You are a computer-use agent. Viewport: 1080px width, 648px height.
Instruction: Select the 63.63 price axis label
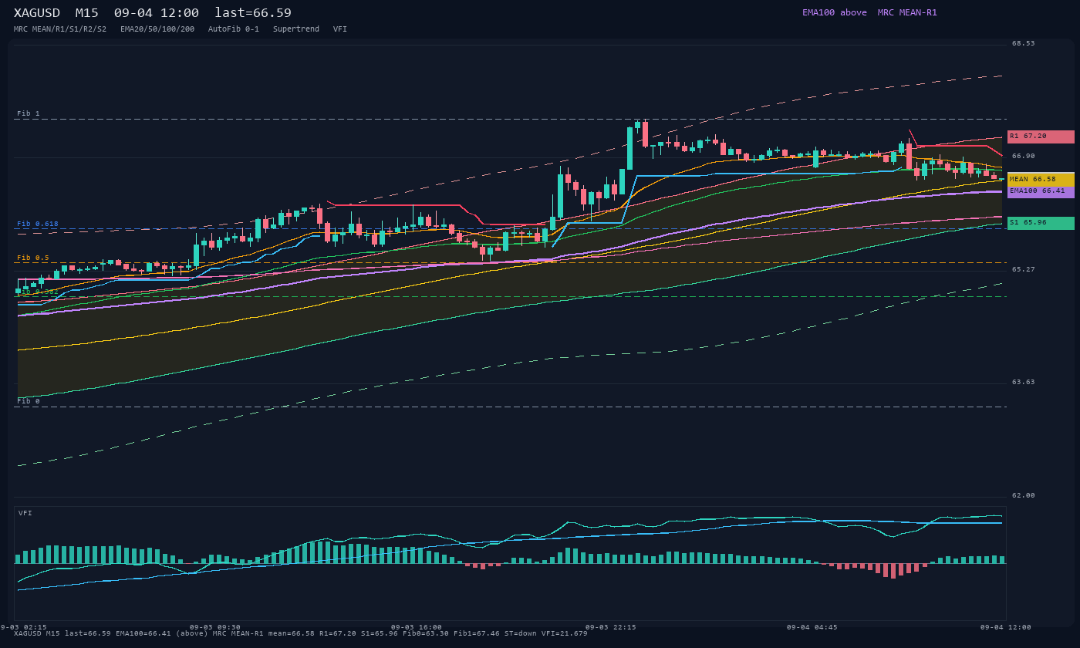click(x=1024, y=383)
